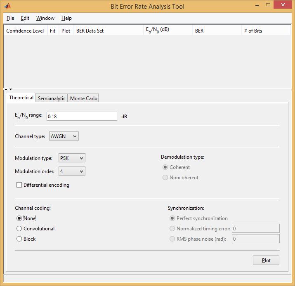
Task: Select RMS phase noise radio button
Action: point(172,239)
